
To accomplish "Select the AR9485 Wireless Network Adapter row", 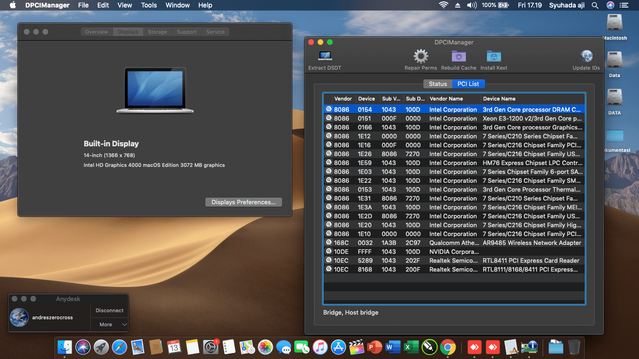I will click(532, 243).
